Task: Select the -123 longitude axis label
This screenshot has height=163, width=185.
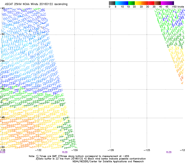Action: point(147,150)
